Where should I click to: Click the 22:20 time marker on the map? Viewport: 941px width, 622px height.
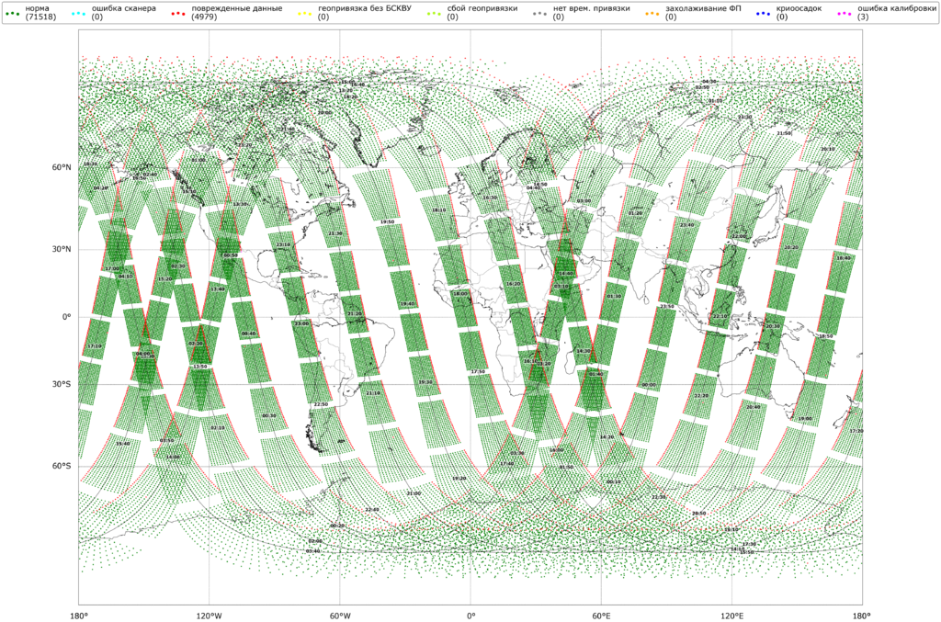[701, 396]
